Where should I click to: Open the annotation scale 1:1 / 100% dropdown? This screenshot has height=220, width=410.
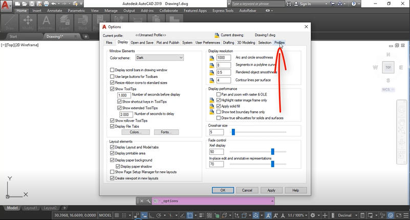[x=298, y=215]
